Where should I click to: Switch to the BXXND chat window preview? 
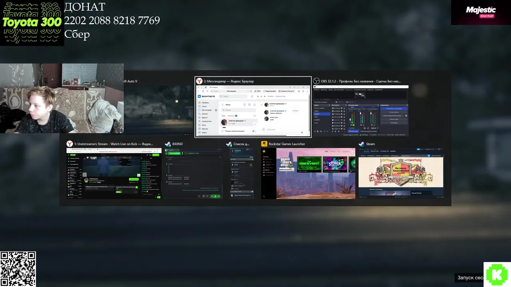tap(194, 173)
